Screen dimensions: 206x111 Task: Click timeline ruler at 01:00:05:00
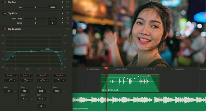coord(150,69)
